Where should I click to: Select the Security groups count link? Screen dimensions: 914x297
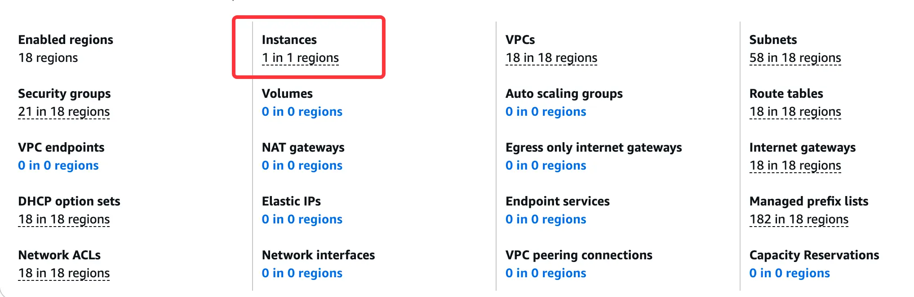point(64,112)
